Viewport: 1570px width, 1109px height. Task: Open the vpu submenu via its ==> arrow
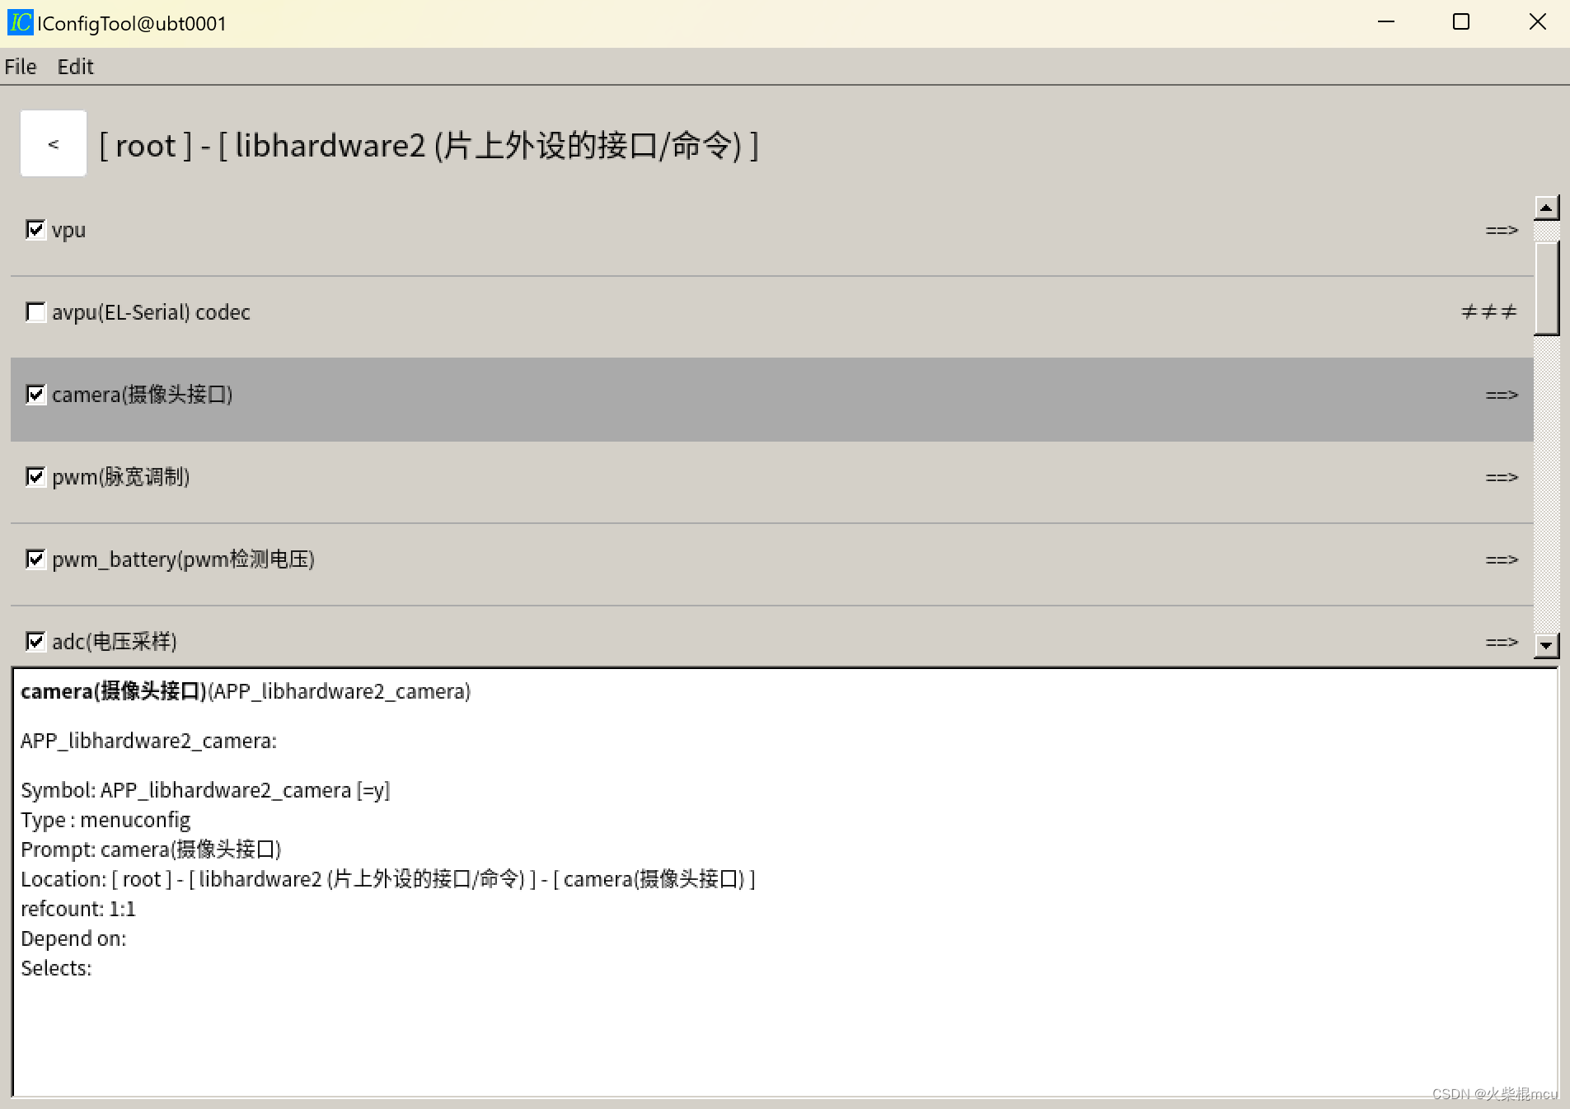click(x=1502, y=230)
